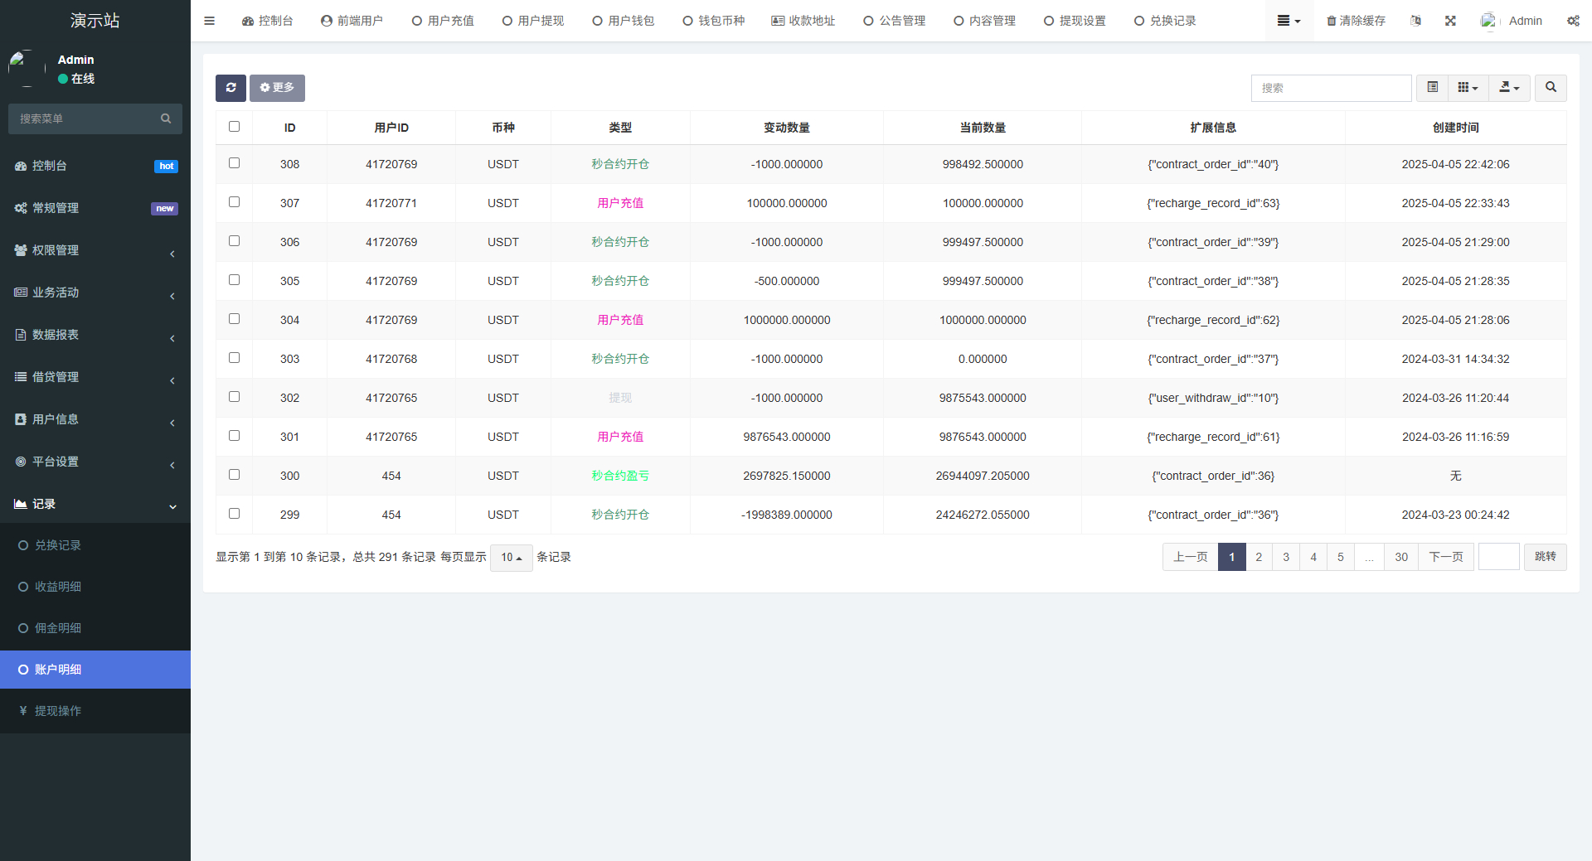Open the settings gears icon at top right
Image resolution: width=1592 pixels, height=861 pixels.
(x=1572, y=21)
